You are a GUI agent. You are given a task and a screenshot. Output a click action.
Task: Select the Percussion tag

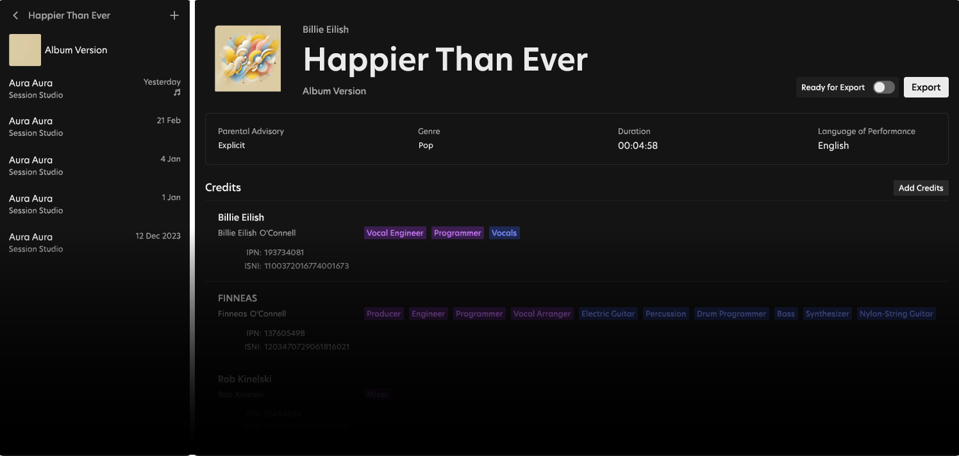click(x=665, y=314)
